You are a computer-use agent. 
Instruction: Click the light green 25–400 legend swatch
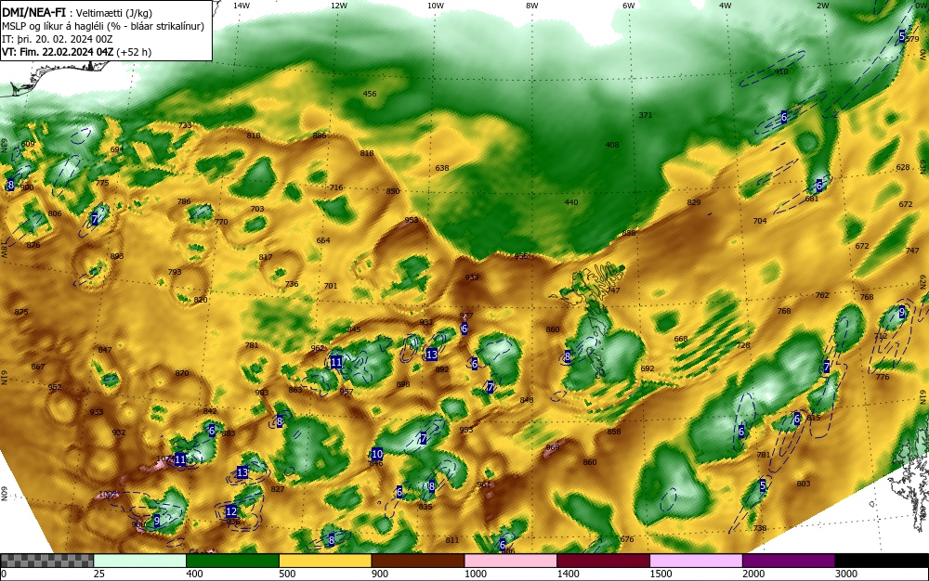coord(140,561)
